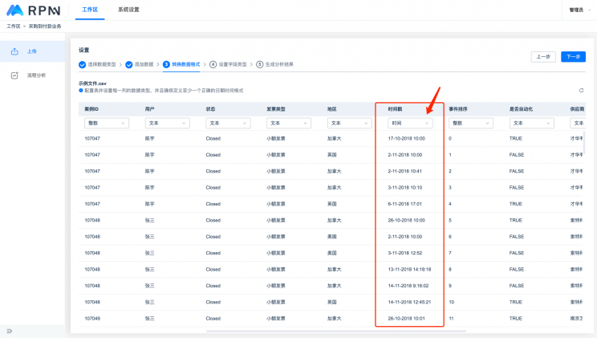Click the refresh icon above the table
This screenshot has width=597, height=338.
[581, 91]
